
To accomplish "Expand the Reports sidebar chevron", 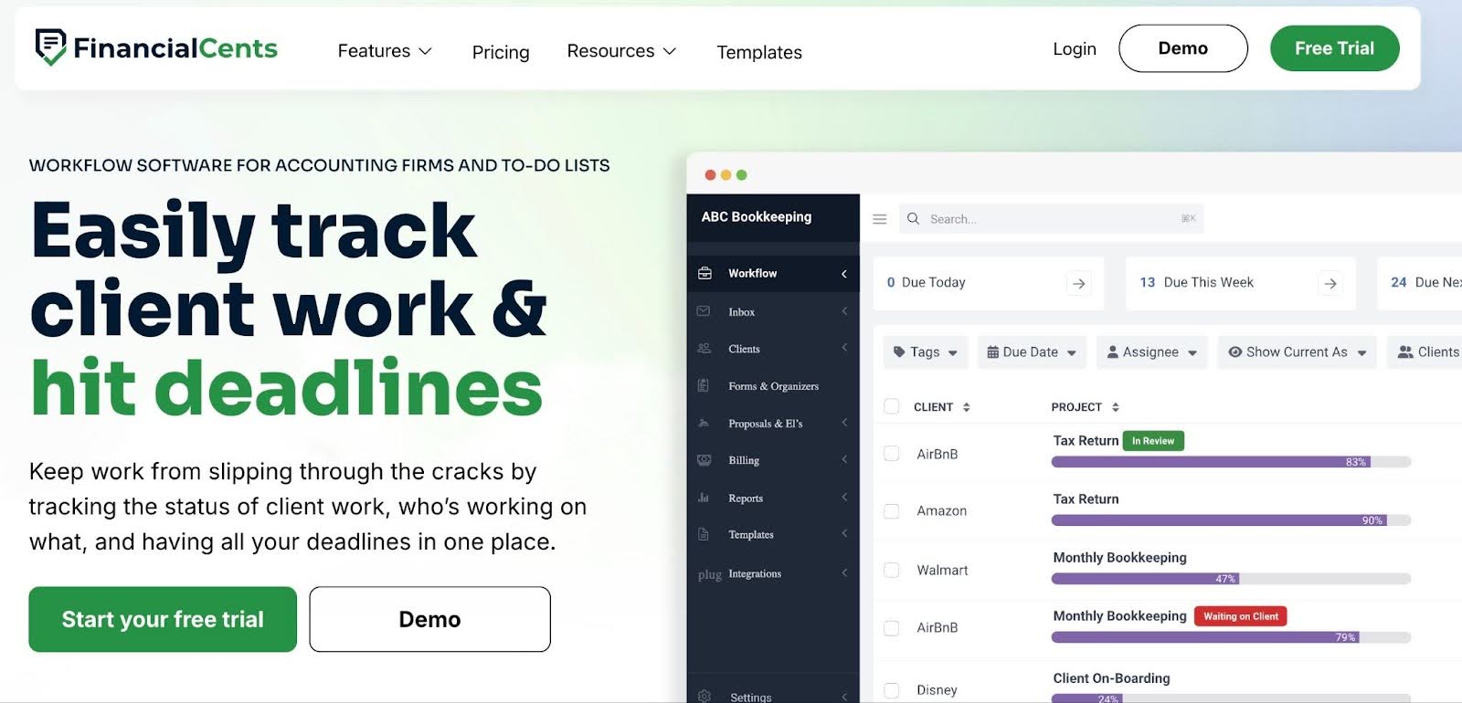I will click(x=844, y=497).
